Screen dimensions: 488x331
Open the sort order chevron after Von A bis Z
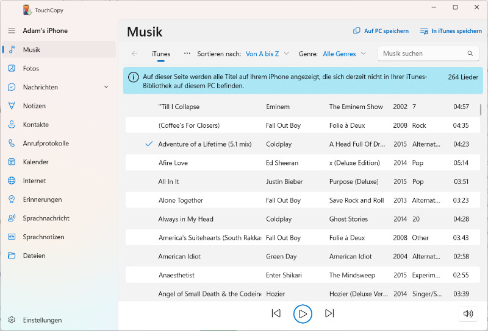click(286, 54)
